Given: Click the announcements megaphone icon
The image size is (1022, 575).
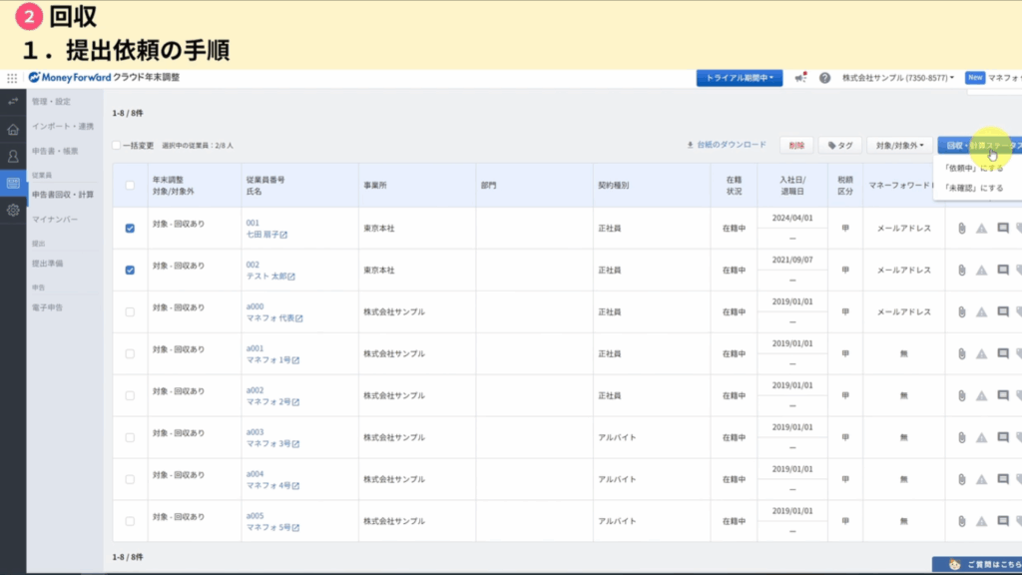Looking at the screenshot, I should pyautogui.click(x=800, y=78).
